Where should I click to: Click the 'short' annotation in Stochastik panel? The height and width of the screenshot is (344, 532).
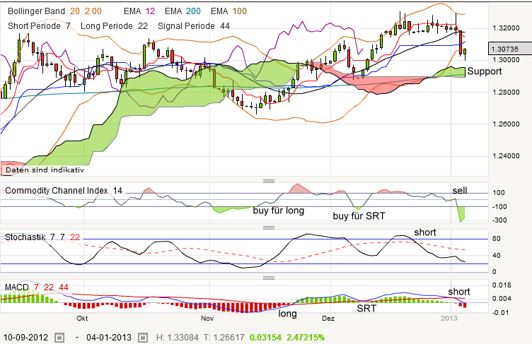click(425, 232)
